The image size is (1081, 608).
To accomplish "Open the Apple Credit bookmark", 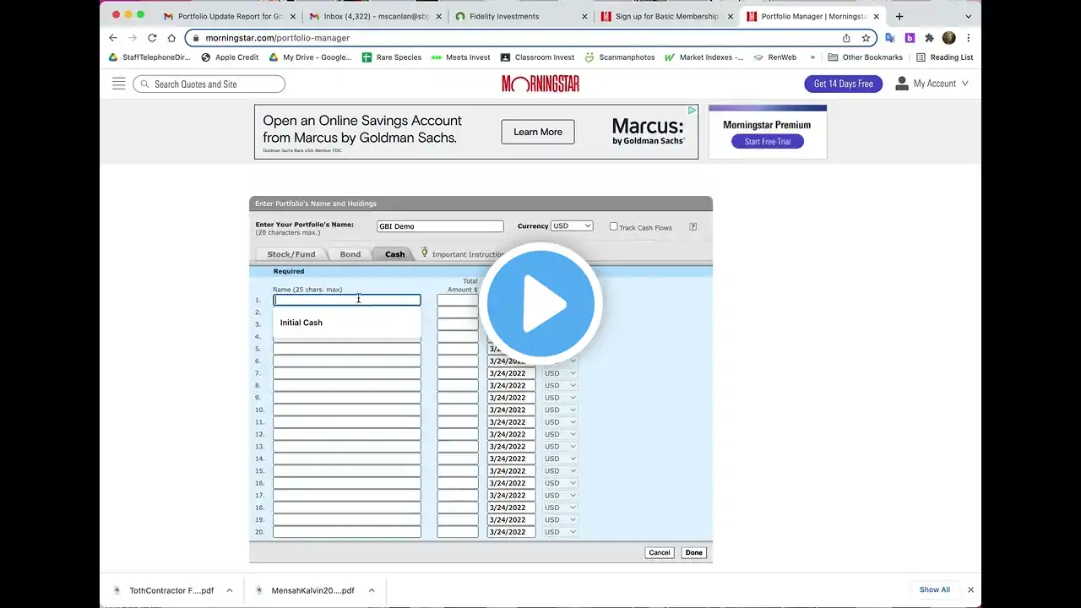I will [x=230, y=57].
